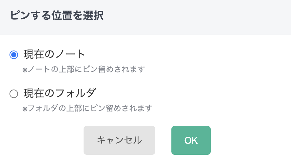The width and height of the screenshot is (291, 162).
Task: Click the gray header bar beside the title
Action: (x=197, y=16)
